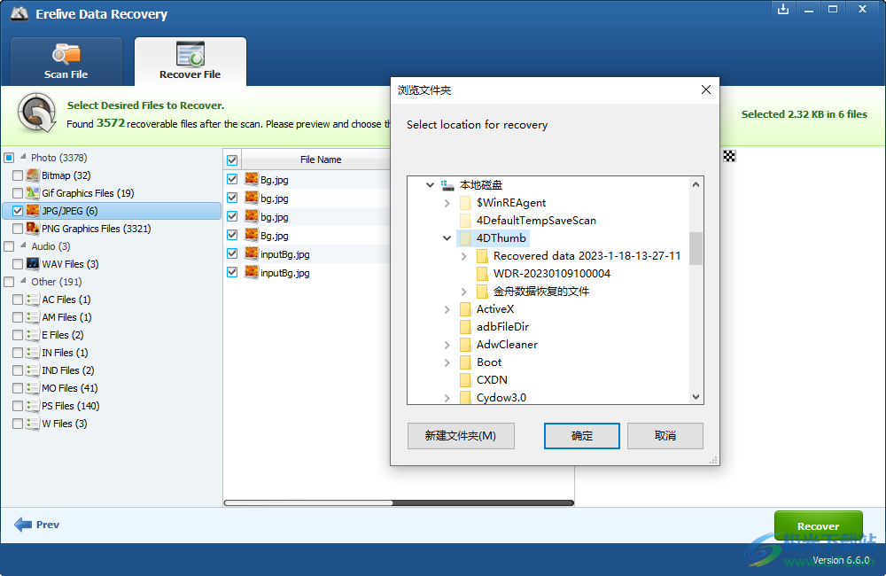The height and width of the screenshot is (576, 886).
Task: Uncheck the JPG/JPEG (6) checkbox
Action: [x=18, y=210]
